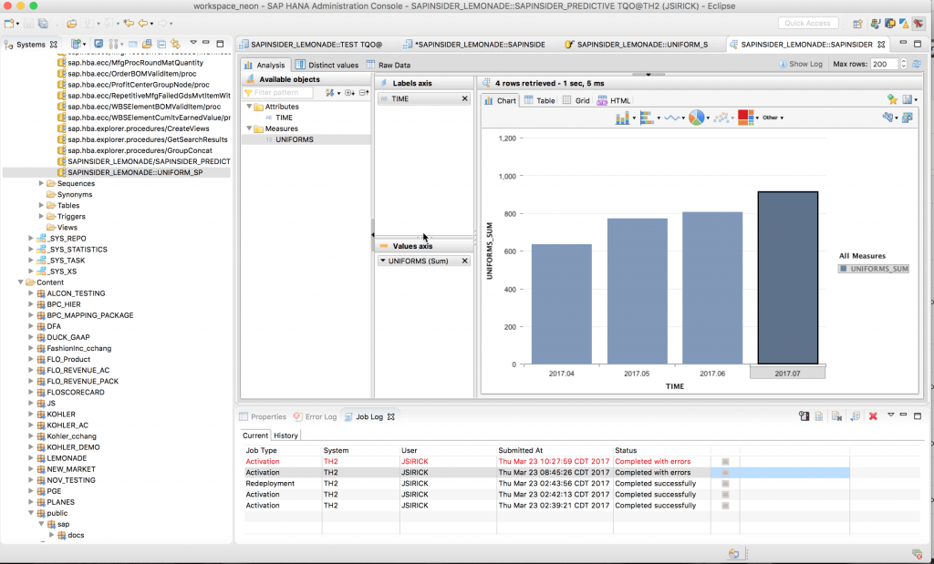Choose the line chart type icon

671,118
